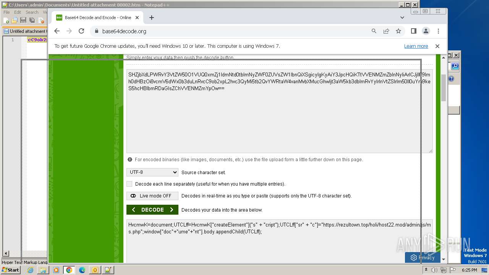
Task: Click Notepad++ Save icon
Action: point(23,20)
